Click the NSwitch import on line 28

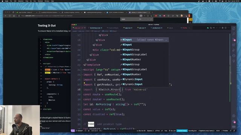click(104, 90)
